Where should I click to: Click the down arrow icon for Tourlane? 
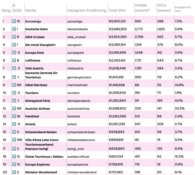14,93
